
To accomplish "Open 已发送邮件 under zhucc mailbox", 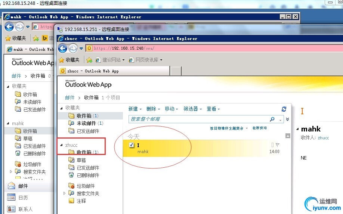I will pos(84,168).
